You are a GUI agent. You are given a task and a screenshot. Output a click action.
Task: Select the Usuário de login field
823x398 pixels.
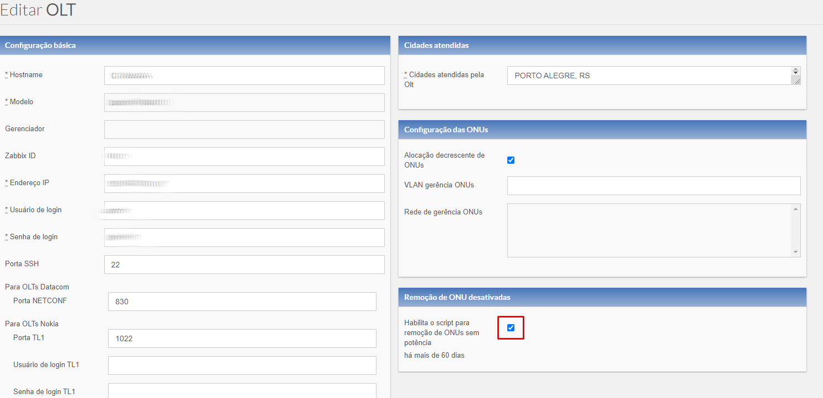(x=244, y=211)
